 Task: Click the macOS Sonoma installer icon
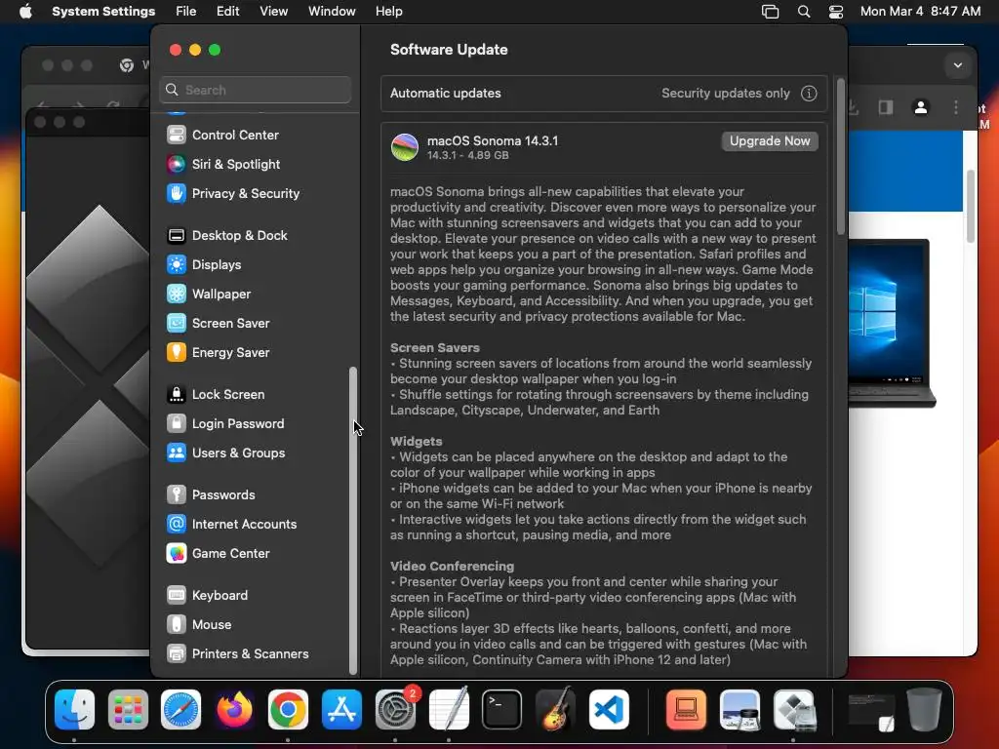[405, 147]
